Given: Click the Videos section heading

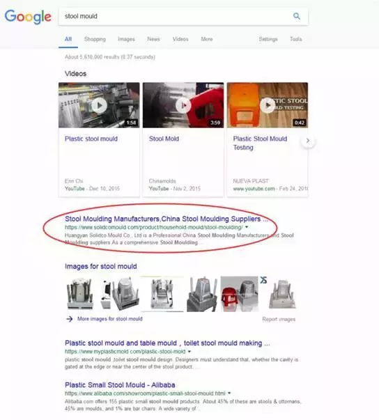Looking at the screenshot, I should [x=75, y=74].
